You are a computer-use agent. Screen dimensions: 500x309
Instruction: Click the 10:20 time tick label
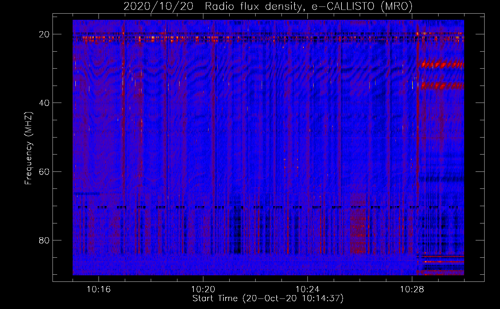coord(203,290)
